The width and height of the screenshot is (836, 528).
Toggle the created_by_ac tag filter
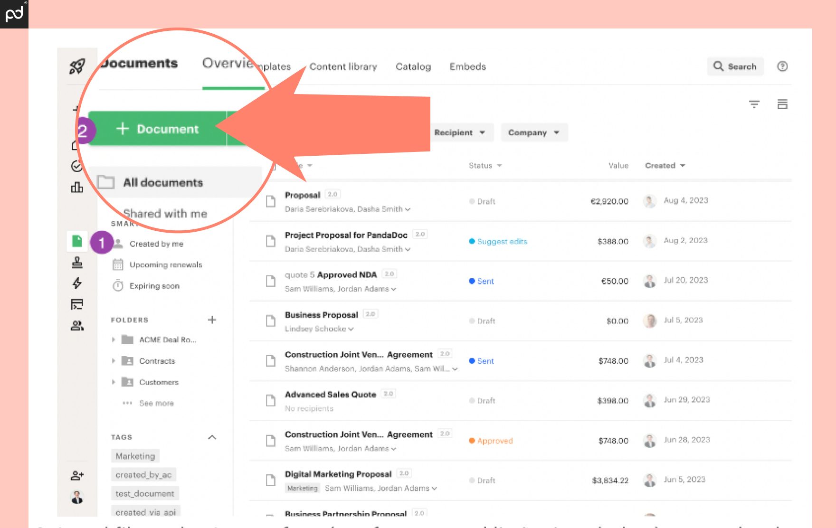(x=143, y=474)
